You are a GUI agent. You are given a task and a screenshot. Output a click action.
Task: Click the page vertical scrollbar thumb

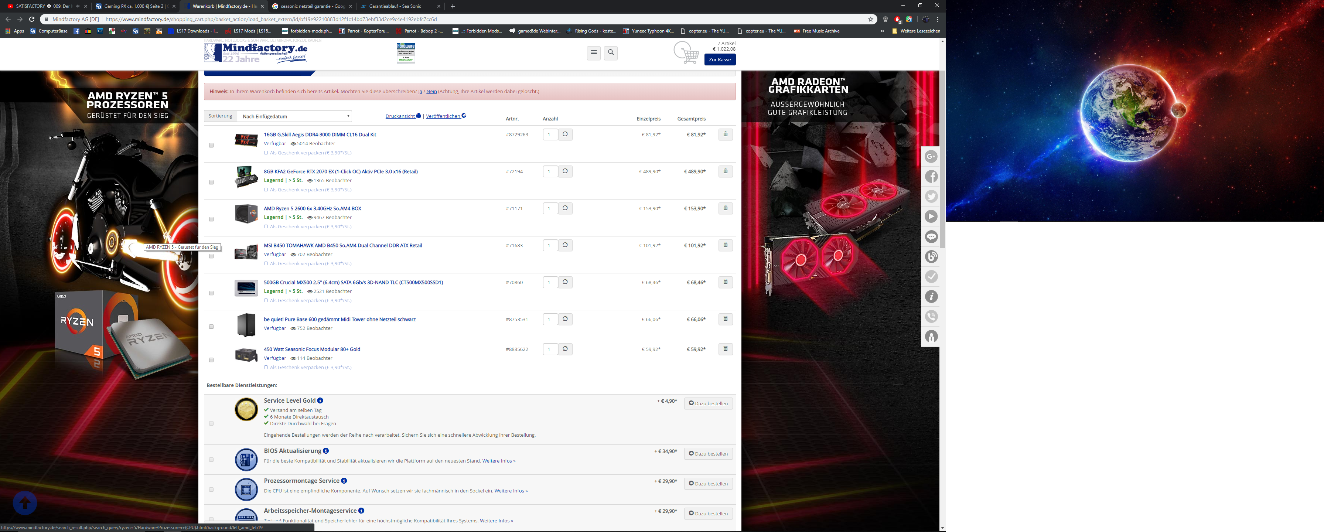pyautogui.click(x=942, y=159)
